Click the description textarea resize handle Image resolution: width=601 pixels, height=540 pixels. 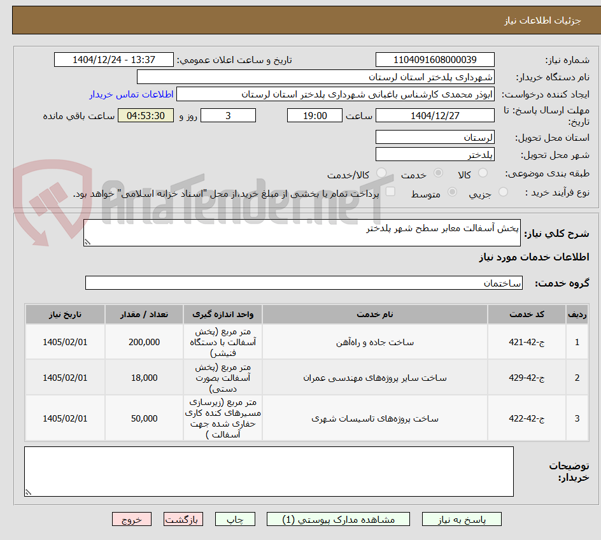(x=87, y=242)
